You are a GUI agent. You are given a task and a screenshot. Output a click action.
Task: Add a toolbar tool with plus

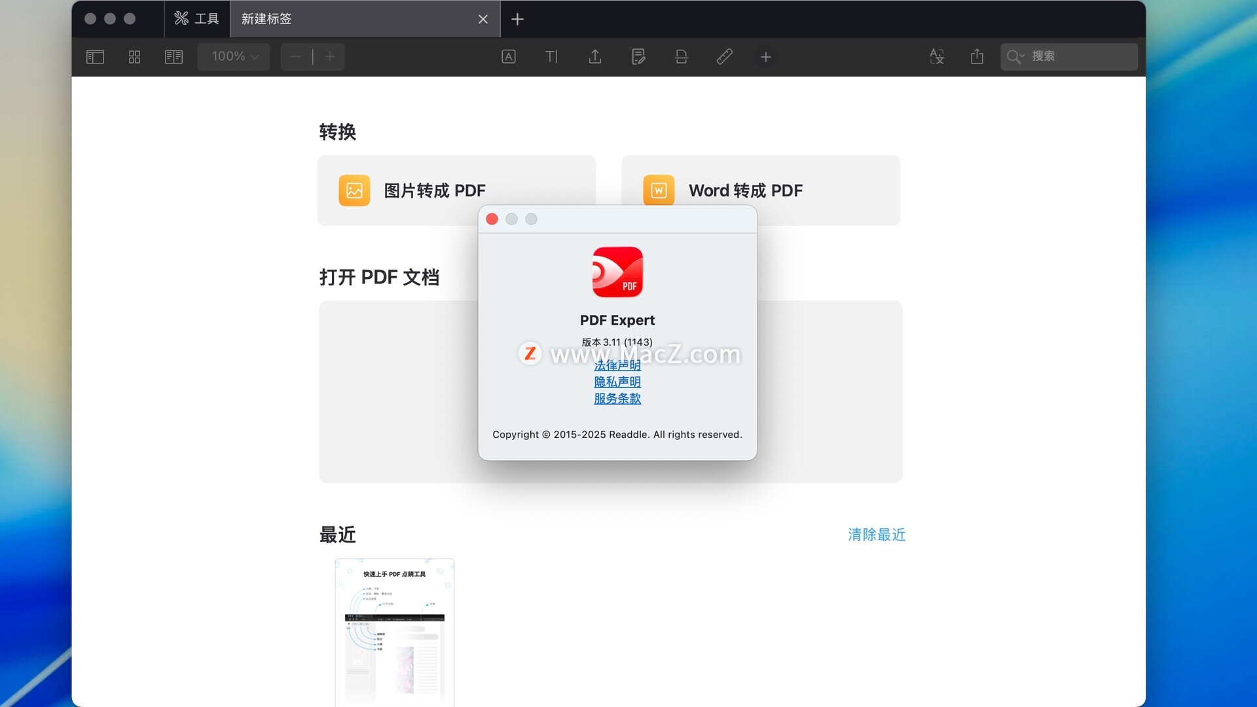765,57
